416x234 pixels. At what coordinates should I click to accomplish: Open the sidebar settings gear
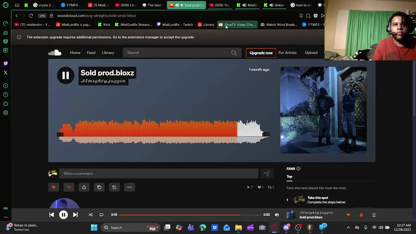tap(6, 113)
